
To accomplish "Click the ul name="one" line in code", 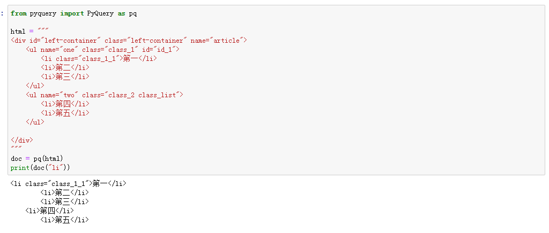I will tap(102, 50).
